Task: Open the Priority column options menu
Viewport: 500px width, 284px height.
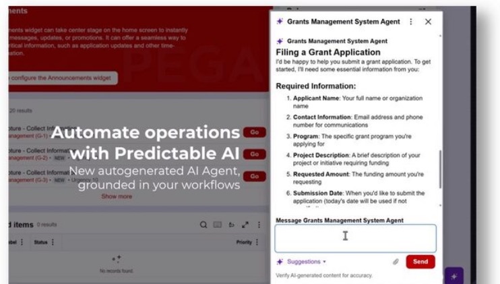Action: pos(258,242)
